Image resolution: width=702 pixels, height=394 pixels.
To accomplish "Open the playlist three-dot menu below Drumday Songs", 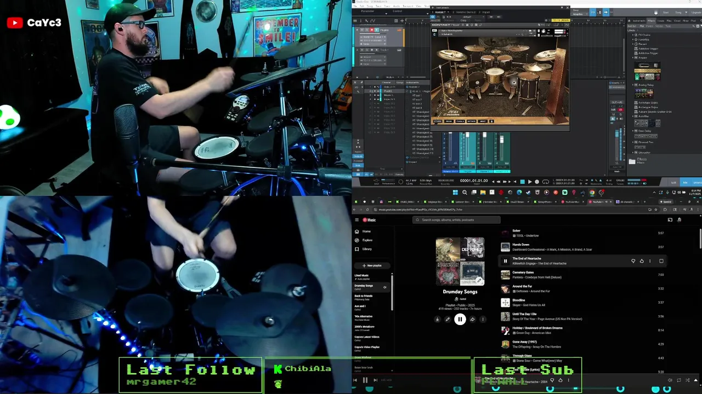I will (x=483, y=319).
